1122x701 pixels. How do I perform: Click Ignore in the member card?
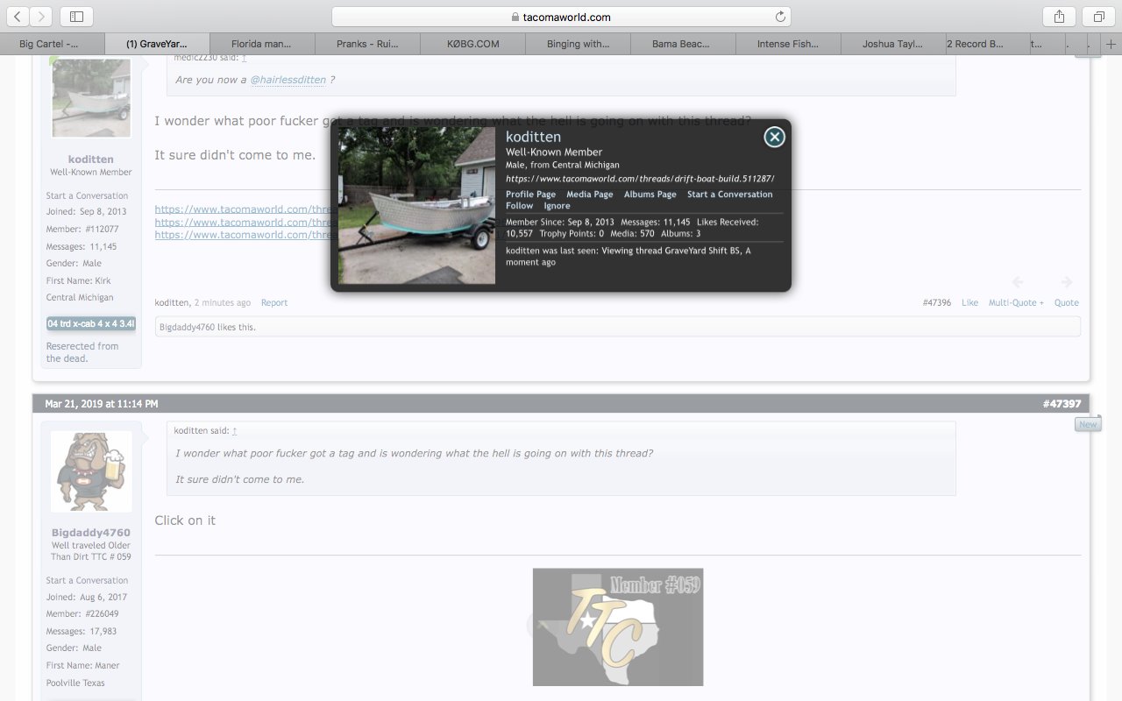[557, 206]
